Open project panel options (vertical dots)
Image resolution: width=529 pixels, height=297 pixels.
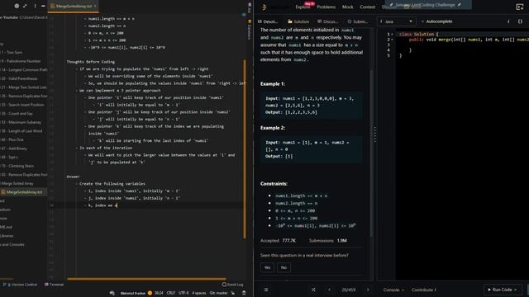coord(35,6)
